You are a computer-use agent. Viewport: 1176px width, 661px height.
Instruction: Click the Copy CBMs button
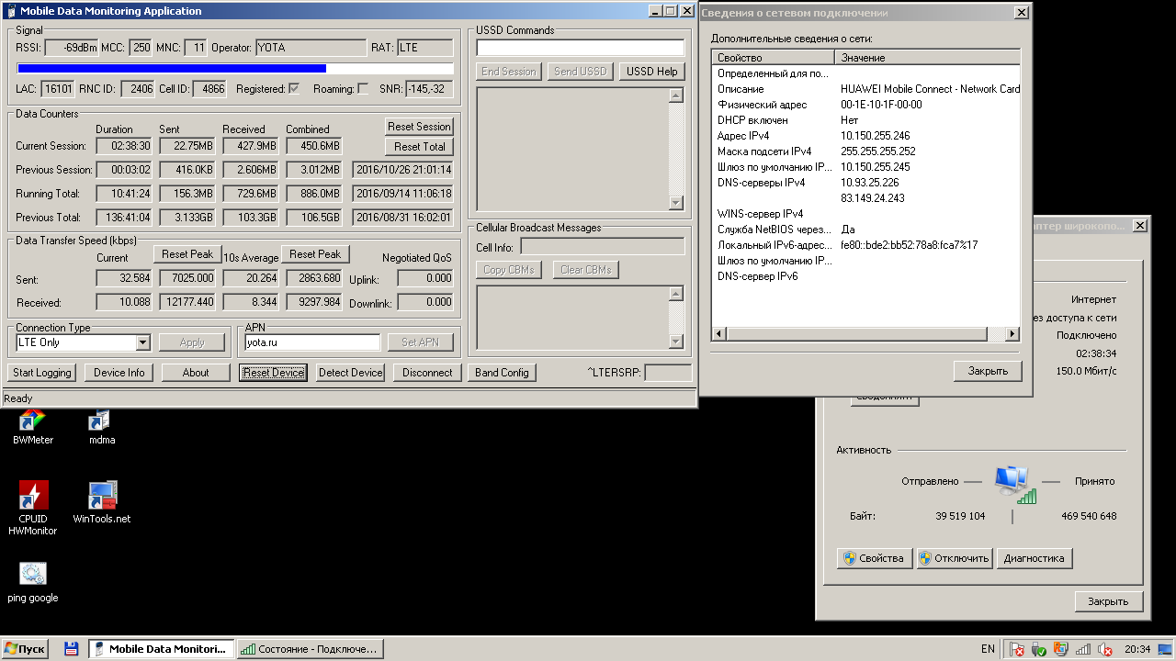click(x=509, y=270)
